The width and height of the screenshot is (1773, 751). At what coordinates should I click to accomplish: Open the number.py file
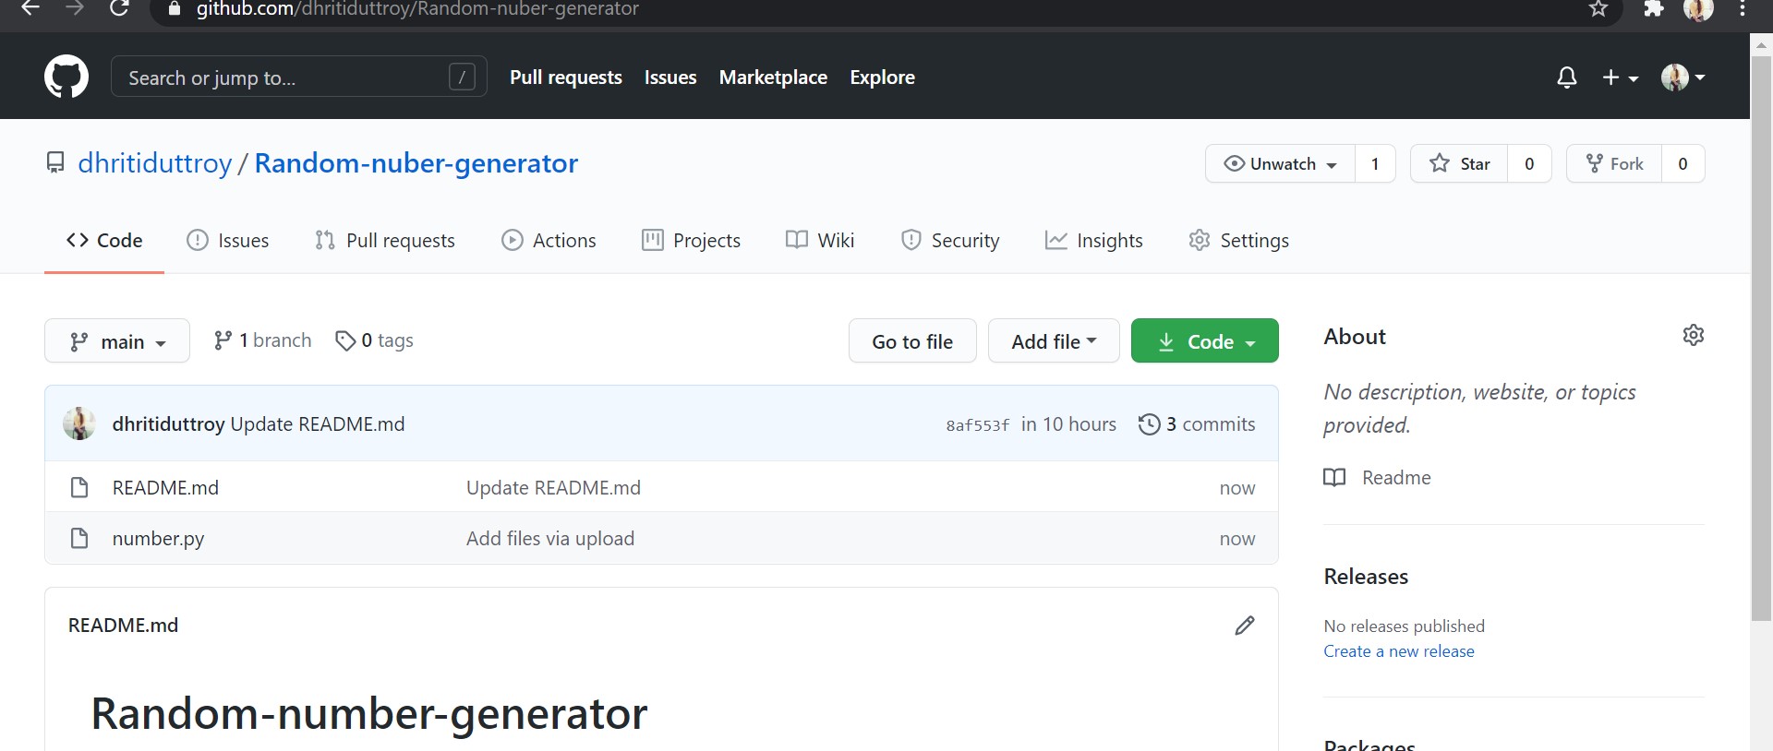[x=158, y=539]
